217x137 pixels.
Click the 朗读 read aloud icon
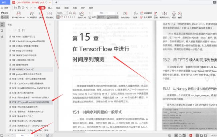tap(174, 15)
